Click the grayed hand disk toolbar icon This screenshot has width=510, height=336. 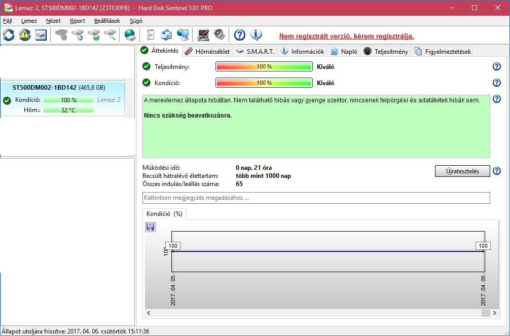[61, 35]
